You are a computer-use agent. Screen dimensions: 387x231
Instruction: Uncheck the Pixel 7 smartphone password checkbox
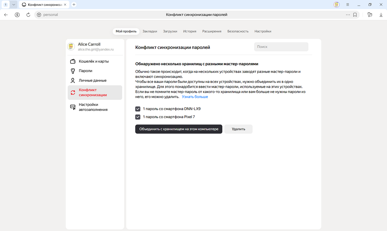pos(138,117)
